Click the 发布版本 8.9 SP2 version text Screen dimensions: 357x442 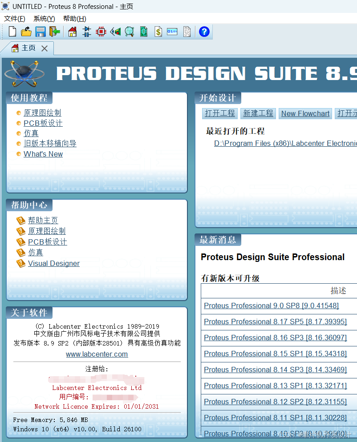tap(97, 343)
